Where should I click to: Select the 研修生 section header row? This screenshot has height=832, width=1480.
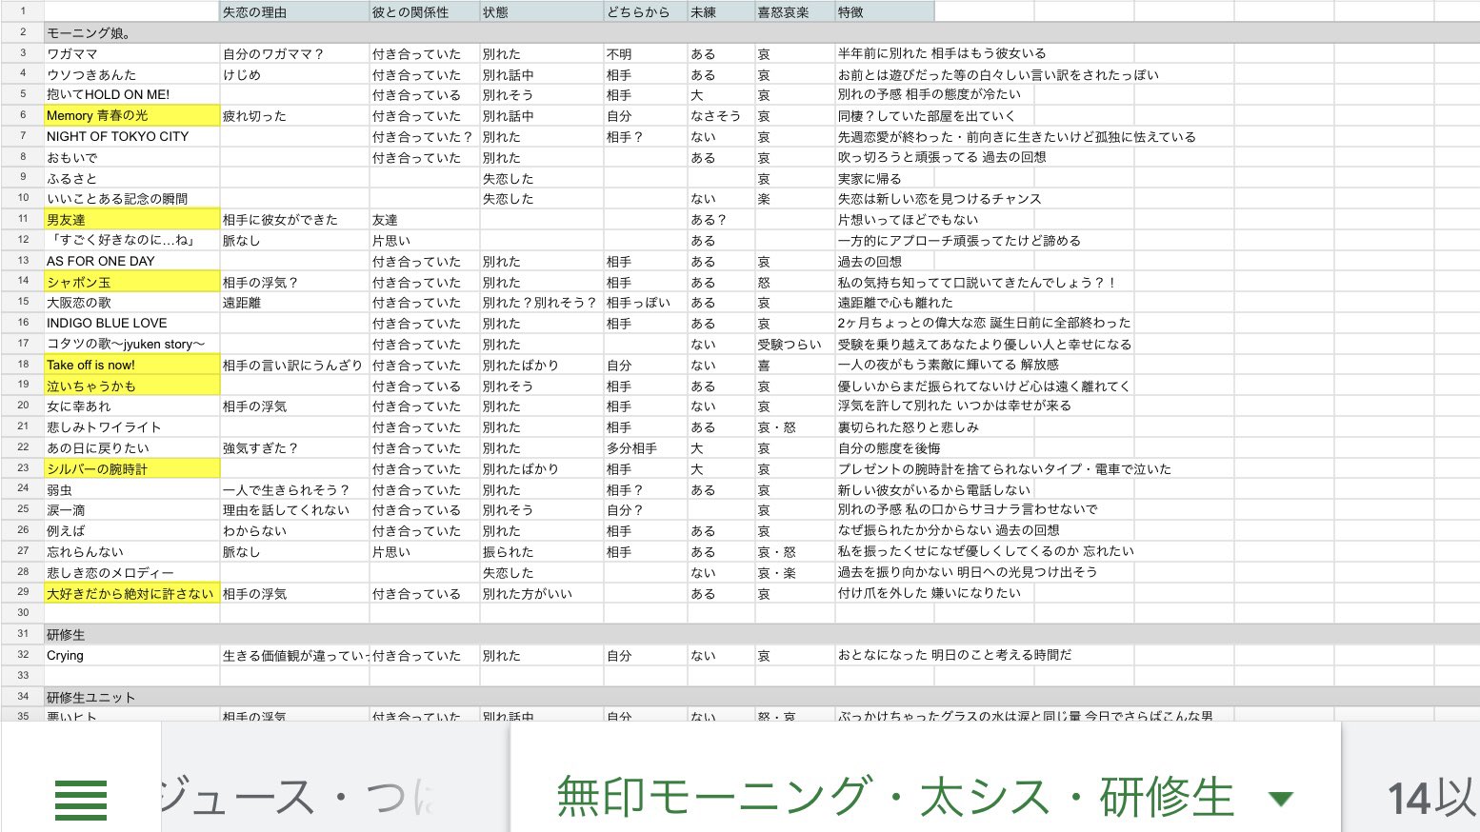tap(762, 635)
